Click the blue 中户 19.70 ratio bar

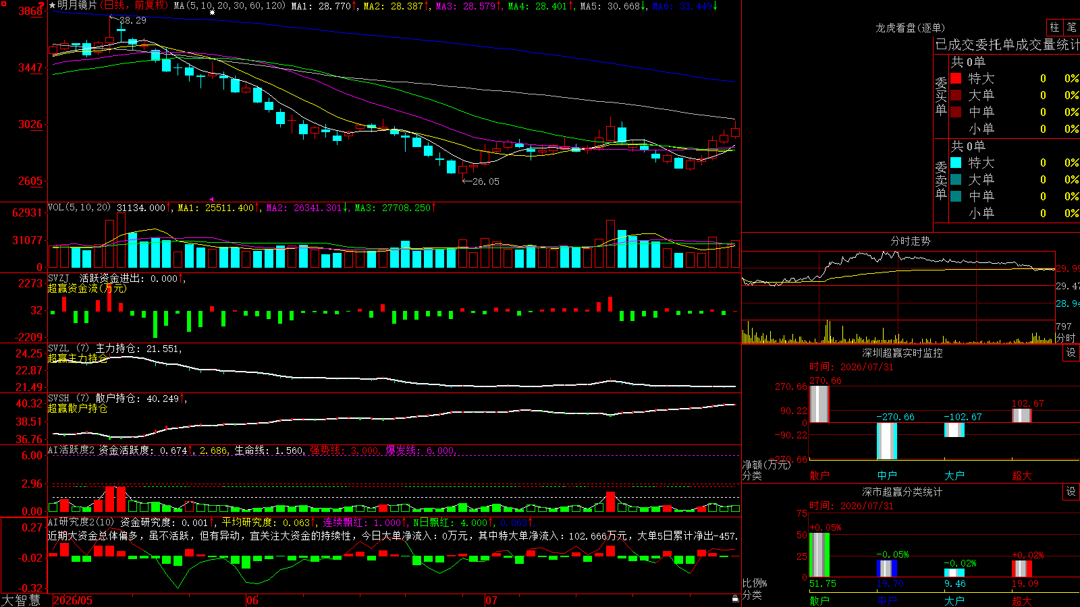point(887,569)
